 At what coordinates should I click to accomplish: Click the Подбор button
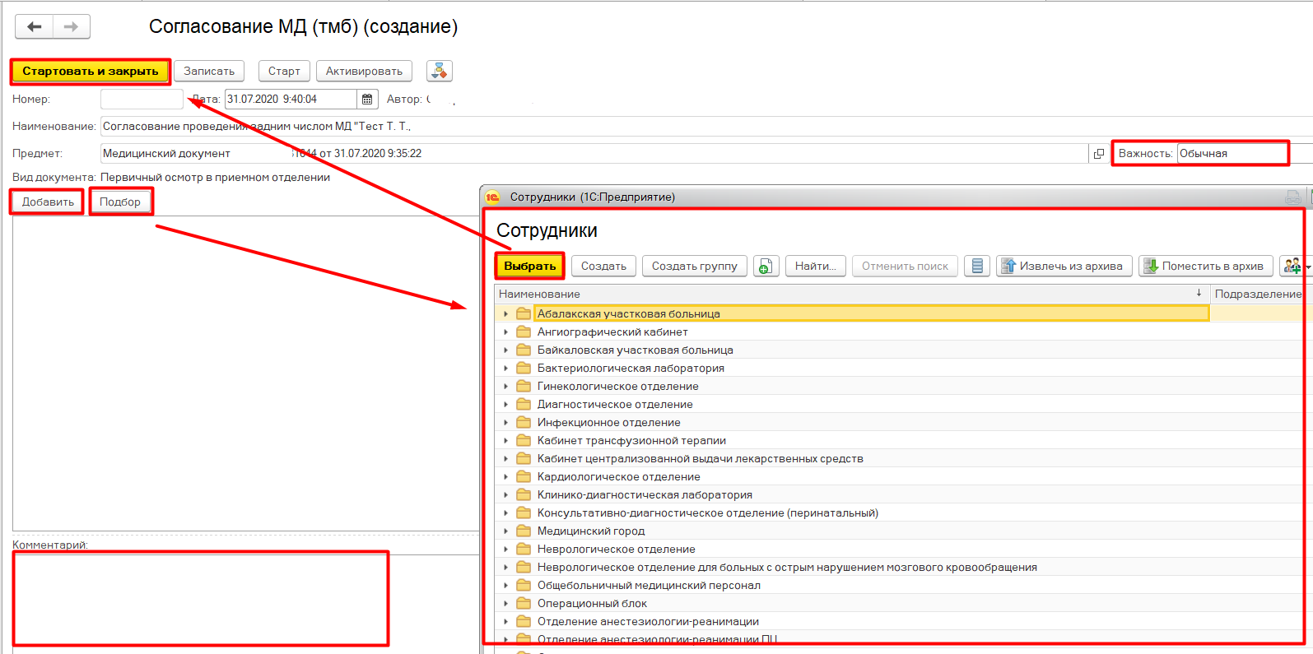coord(120,202)
